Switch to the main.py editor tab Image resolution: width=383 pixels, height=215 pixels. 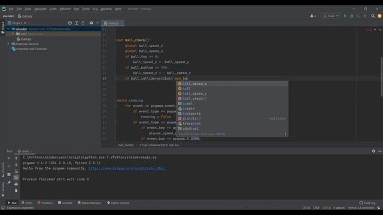pos(113,23)
